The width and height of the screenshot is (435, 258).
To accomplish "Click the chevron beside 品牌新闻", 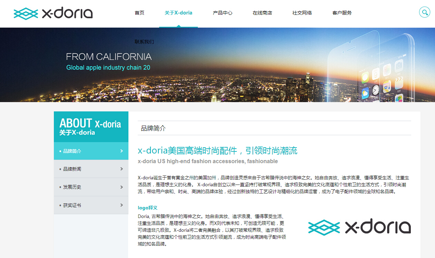I will pos(122,169).
